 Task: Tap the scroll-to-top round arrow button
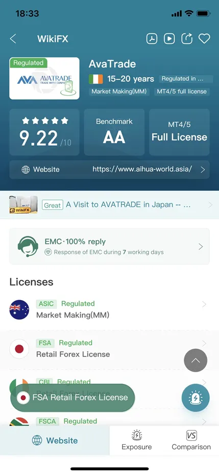196,360
